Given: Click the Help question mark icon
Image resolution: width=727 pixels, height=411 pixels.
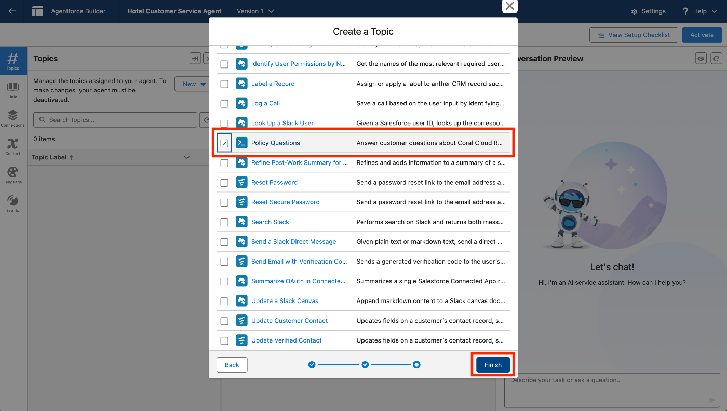Looking at the screenshot, I should (x=685, y=11).
